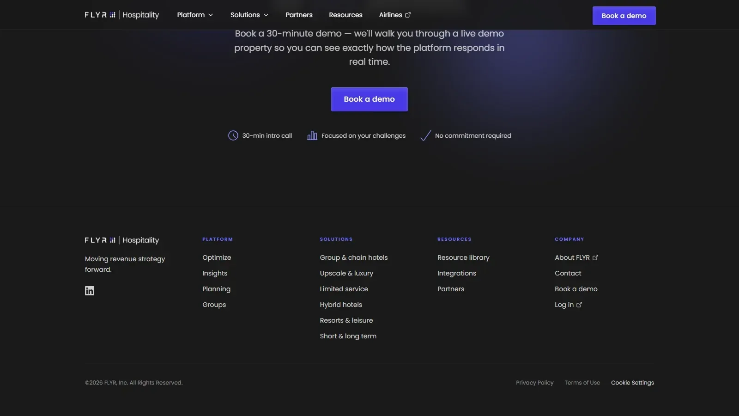Open the Privacy Policy link

[535, 383]
